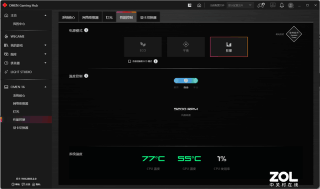Expand the 我的游戏 sidebar section
The height and width of the screenshot is (189, 320).
[x=45, y=45]
